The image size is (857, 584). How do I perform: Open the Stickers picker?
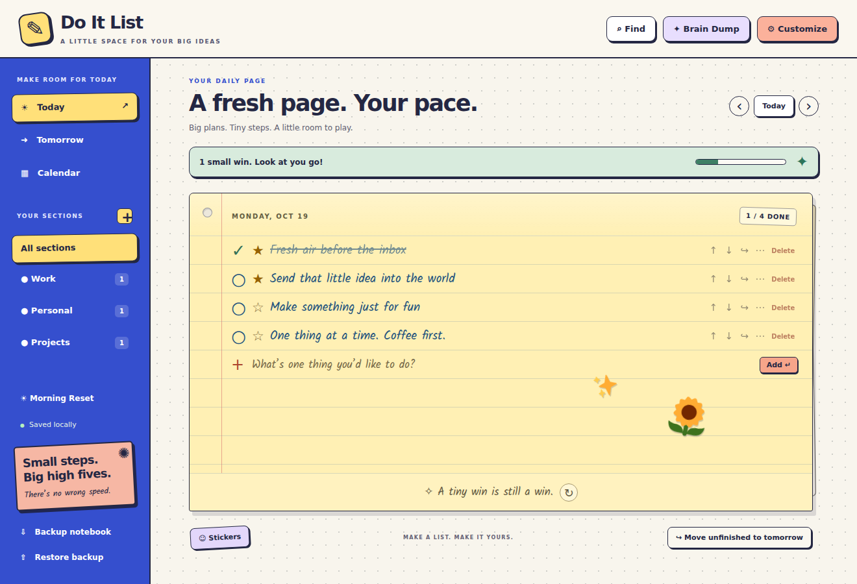220,537
